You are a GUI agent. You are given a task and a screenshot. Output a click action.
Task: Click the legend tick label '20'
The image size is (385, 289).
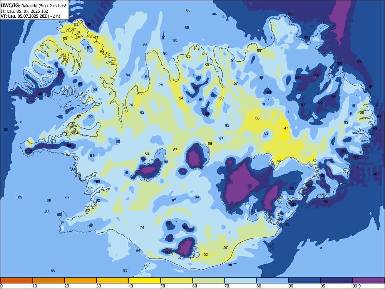[x=67, y=286]
